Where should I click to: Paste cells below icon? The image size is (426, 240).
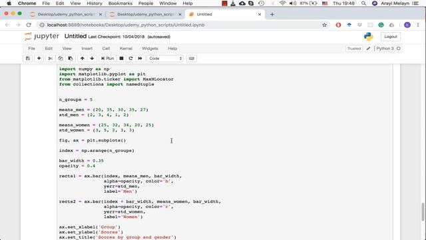(71, 59)
